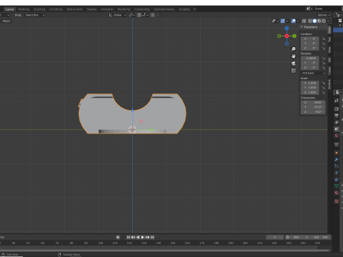Open the Object Data green triangle tab
This screenshot has width=343, height=257.
click(x=337, y=186)
